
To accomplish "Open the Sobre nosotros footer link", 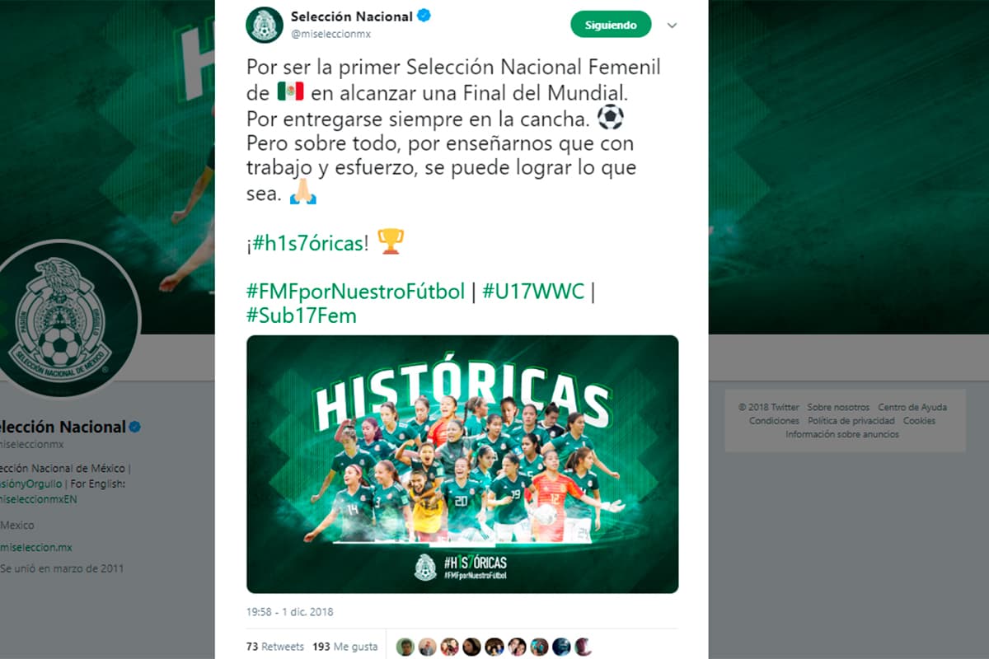I will (838, 407).
